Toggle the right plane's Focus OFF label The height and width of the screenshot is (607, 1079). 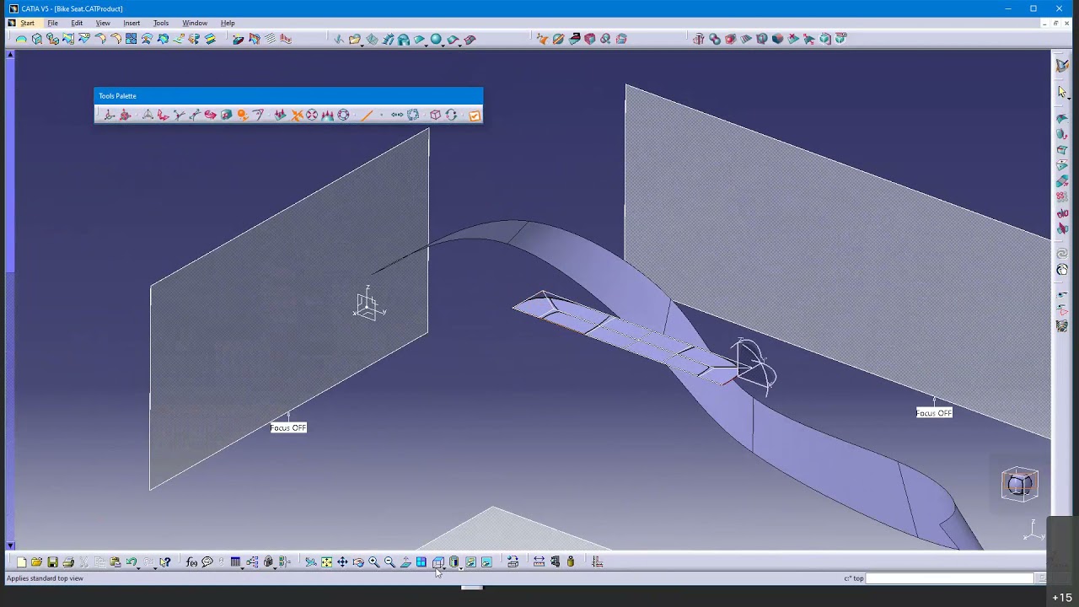(934, 412)
